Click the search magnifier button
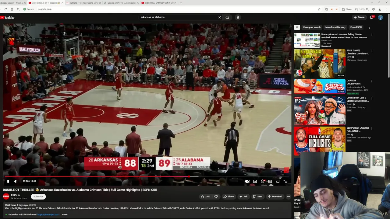Viewport: 390px width, 219px height. point(227,17)
